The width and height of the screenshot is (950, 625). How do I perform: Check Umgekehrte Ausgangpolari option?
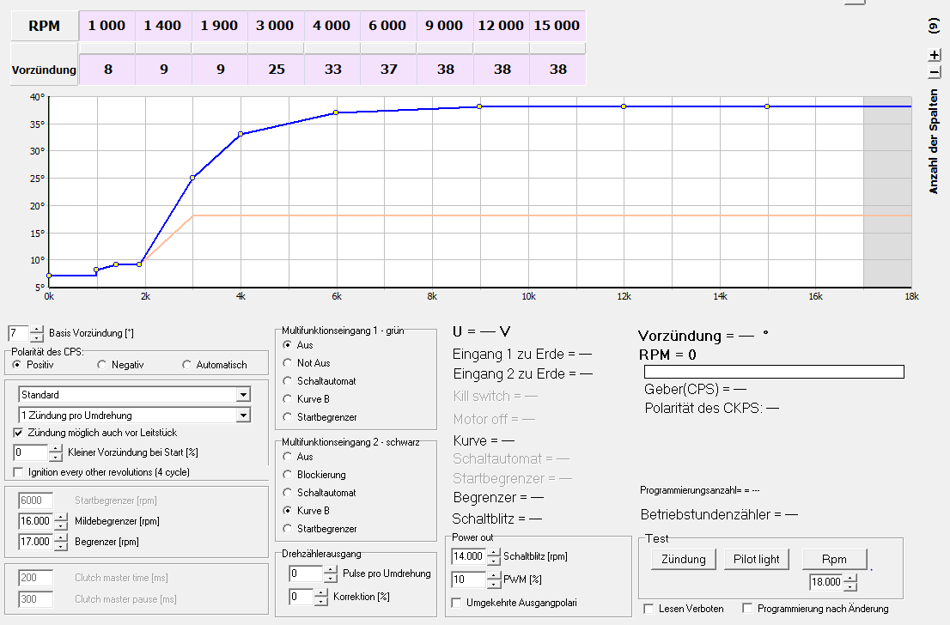(457, 603)
